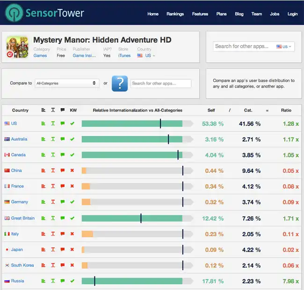Click the Japan row KW cross

72,249
